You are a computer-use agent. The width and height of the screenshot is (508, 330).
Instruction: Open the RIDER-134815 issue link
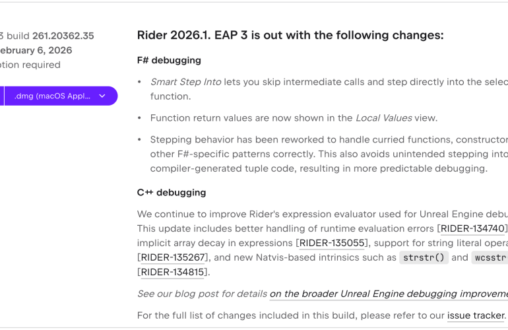click(174, 272)
